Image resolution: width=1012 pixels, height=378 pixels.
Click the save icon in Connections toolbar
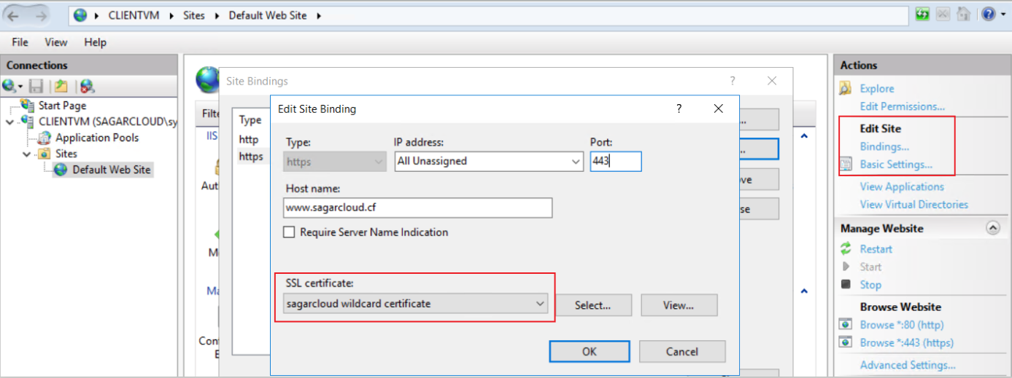[x=36, y=86]
